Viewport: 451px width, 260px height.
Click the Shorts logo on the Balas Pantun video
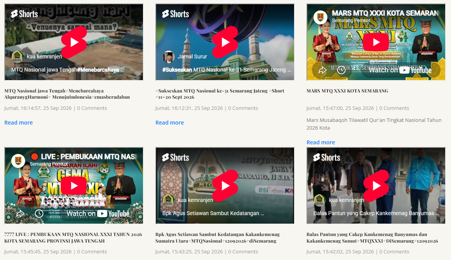coord(327,157)
